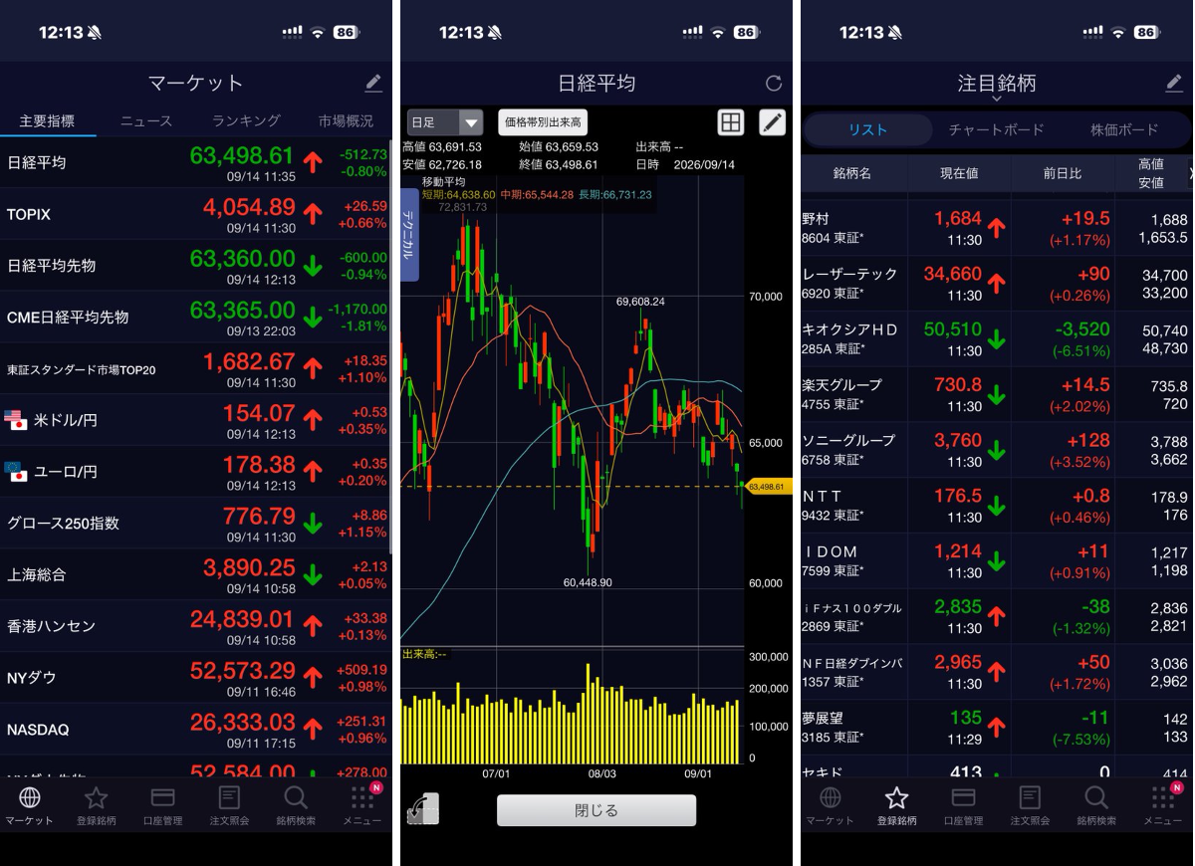Select the レーザーテック stock row
The width and height of the screenshot is (1195, 866).
[x=997, y=283]
